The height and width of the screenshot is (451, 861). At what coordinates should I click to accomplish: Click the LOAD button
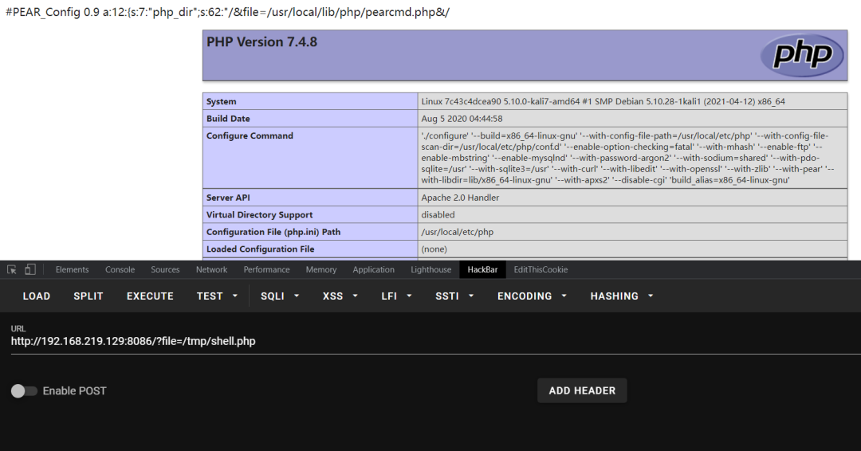coord(36,296)
